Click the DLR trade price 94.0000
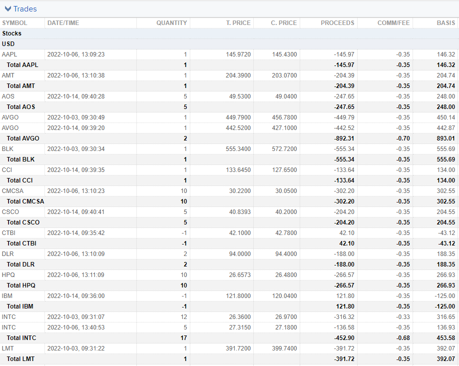 pos(240,254)
